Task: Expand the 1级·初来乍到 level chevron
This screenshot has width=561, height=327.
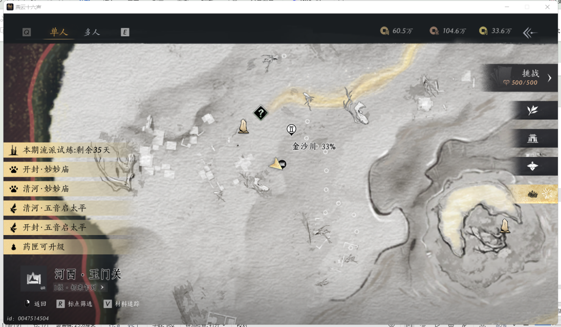Action: [101, 288]
